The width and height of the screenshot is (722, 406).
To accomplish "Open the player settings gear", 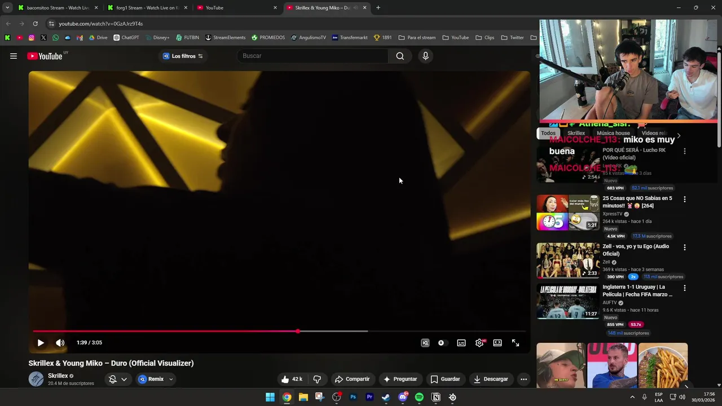I will (x=479, y=343).
